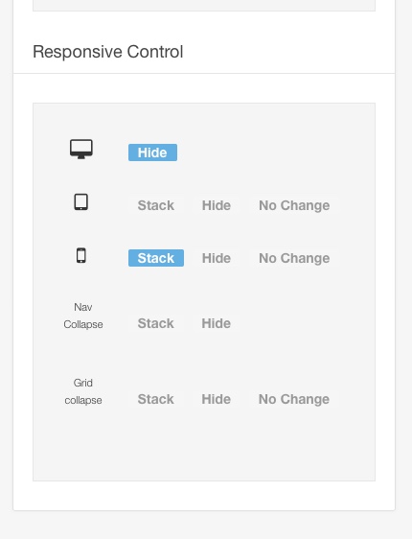
Task: Select Hide for the phone row
Action: (x=217, y=258)
